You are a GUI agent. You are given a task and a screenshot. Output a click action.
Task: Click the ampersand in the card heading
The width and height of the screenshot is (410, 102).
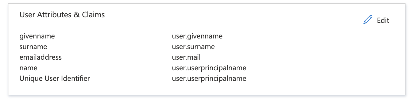coord(77,15)
